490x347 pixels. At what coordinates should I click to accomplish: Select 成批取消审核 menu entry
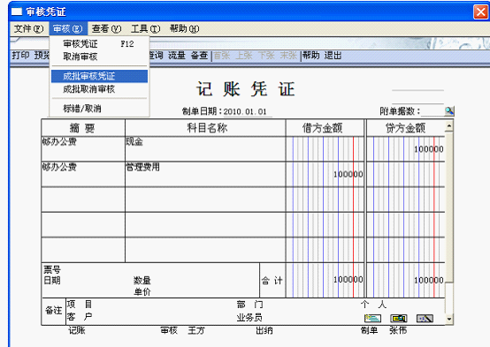(x=99, y=89)
